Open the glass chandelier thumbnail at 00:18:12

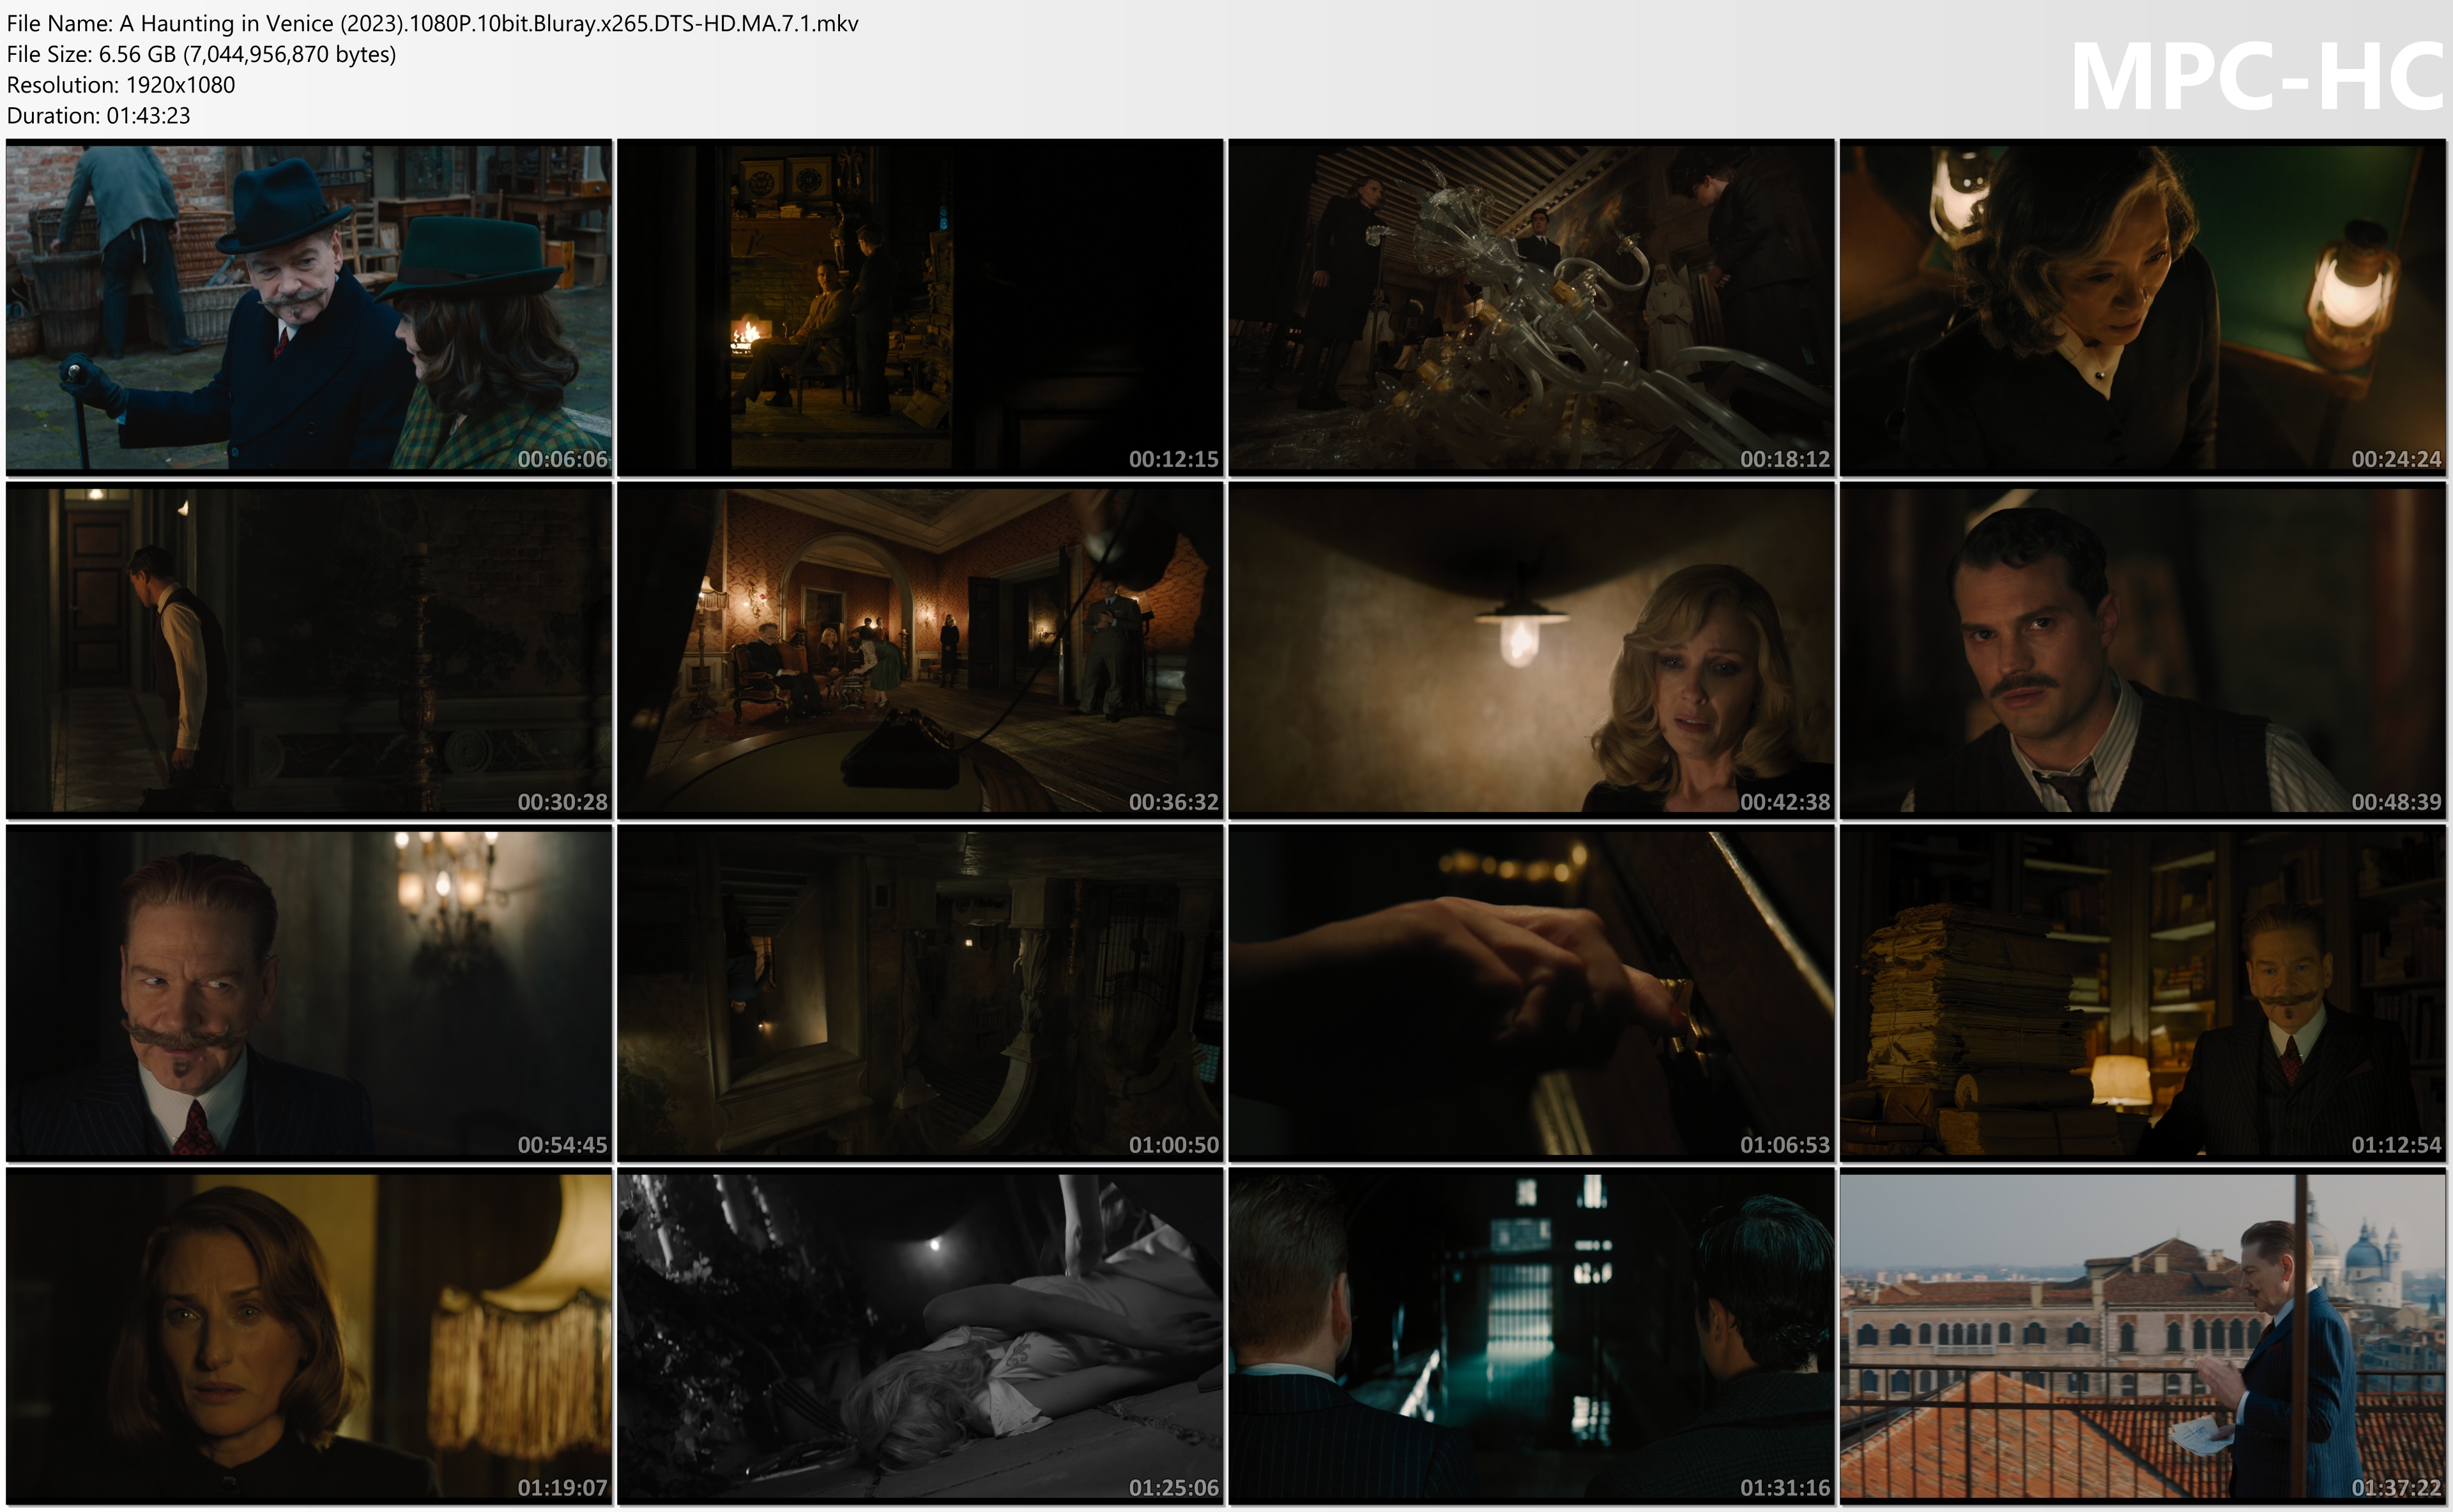[1531, 307]
